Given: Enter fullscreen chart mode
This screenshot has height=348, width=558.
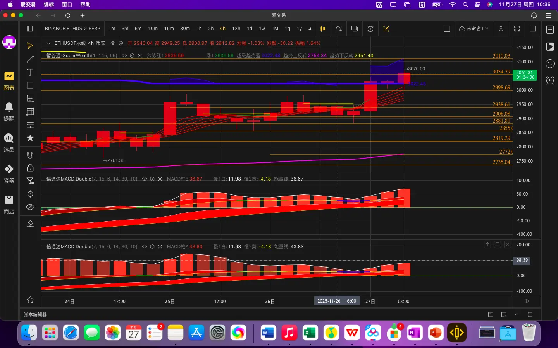Looking at the screenshot, I should pos(517,29).
